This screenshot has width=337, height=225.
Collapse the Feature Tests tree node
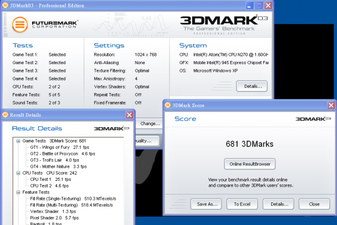[18, 192]
